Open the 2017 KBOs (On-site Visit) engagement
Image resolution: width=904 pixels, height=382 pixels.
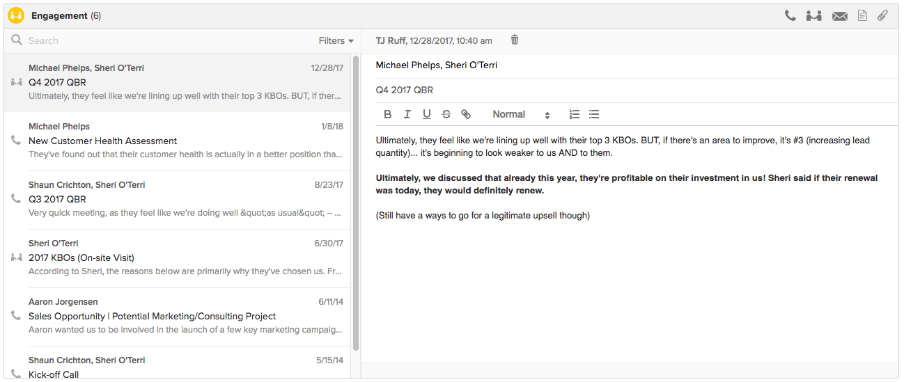click(x=178, y=258)
